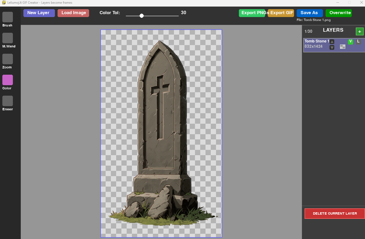Screen dimensions: 365x239
Task: Add a layer with the green plus button
Action: click(x=359, y=31)
